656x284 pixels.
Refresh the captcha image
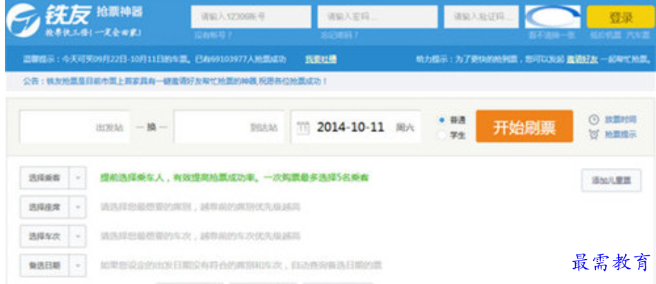pos(552,17)
